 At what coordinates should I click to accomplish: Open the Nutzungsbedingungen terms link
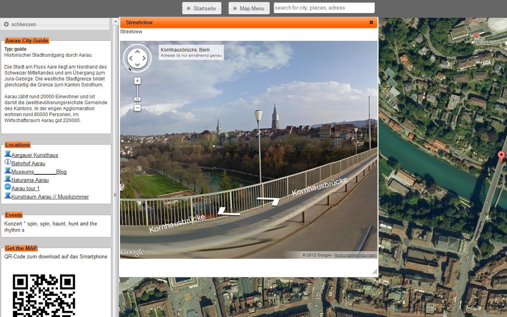point(356,255)
